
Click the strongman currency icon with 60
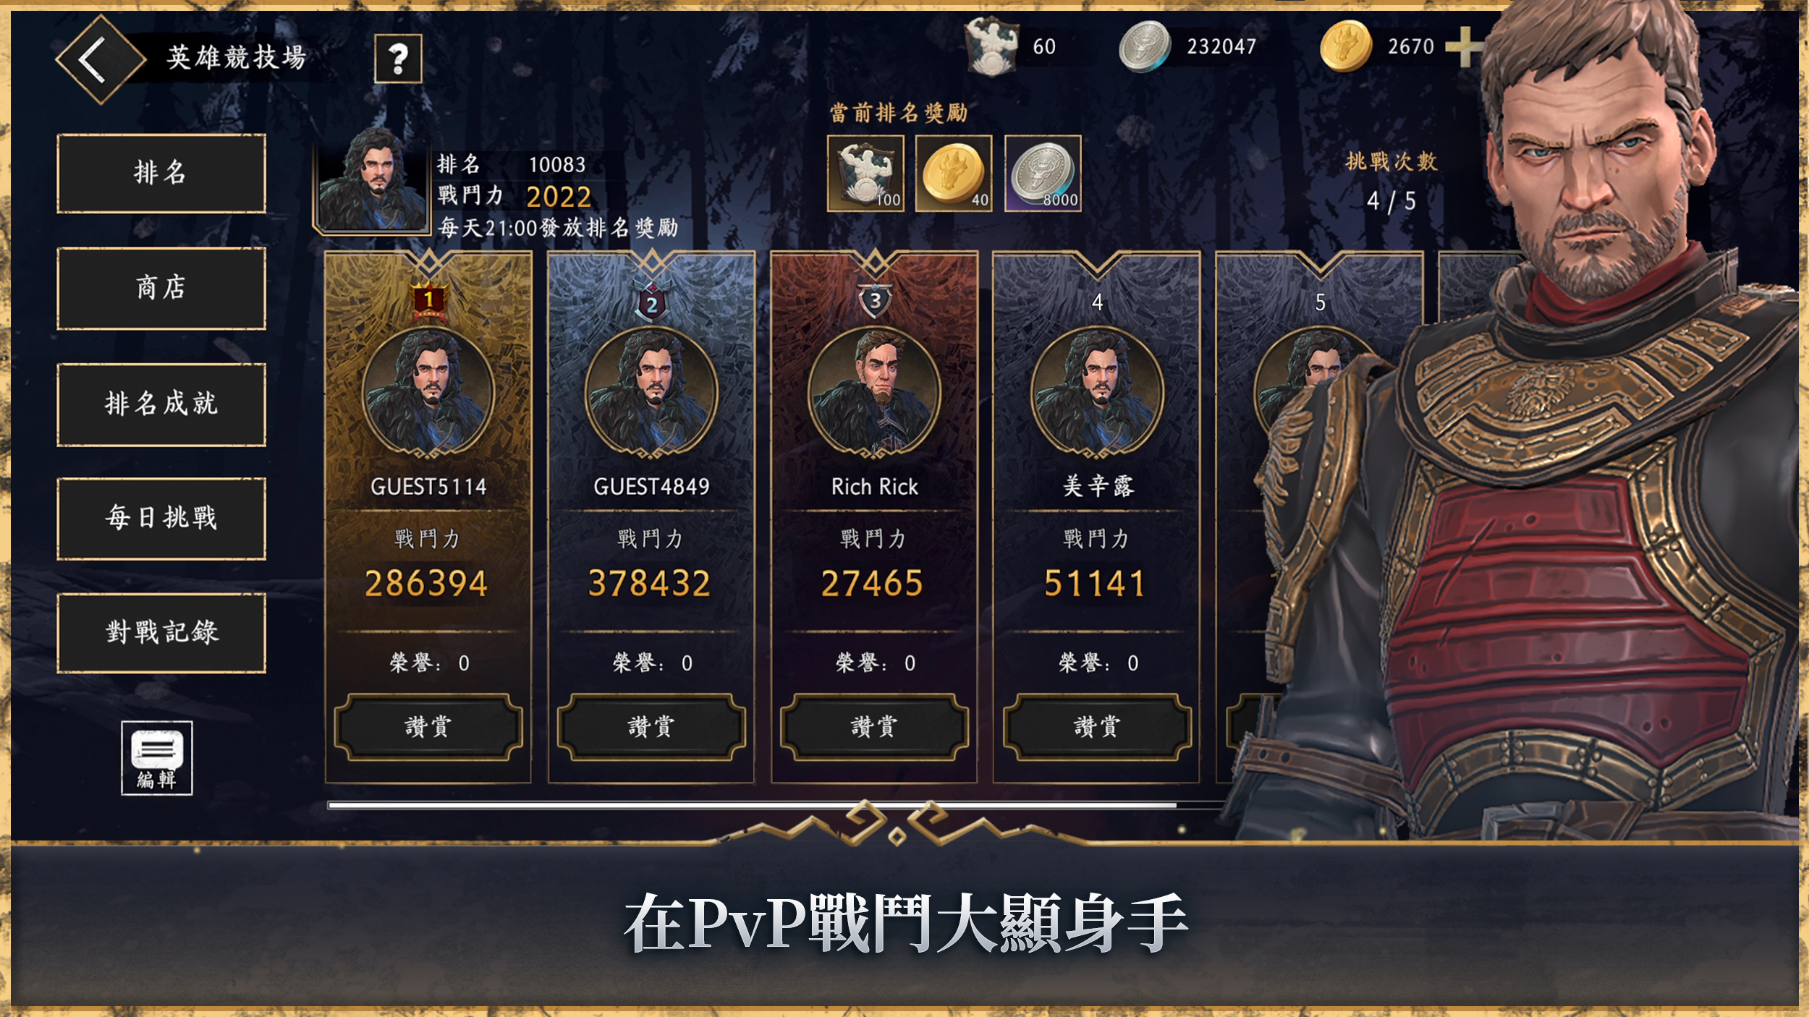tap(992, 46)
